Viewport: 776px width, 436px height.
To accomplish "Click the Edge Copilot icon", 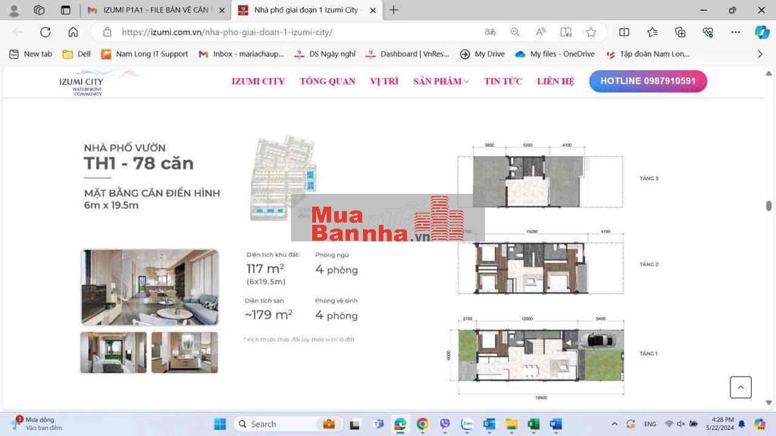I will click(x=762, y=33).
